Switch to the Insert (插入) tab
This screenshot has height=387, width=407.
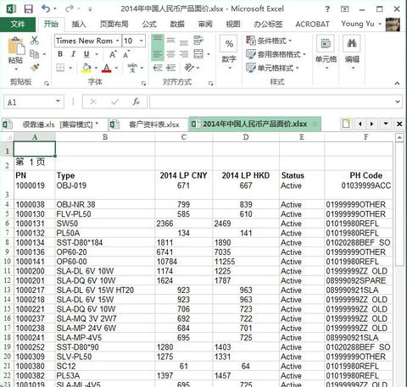click(x=79, y=25)
